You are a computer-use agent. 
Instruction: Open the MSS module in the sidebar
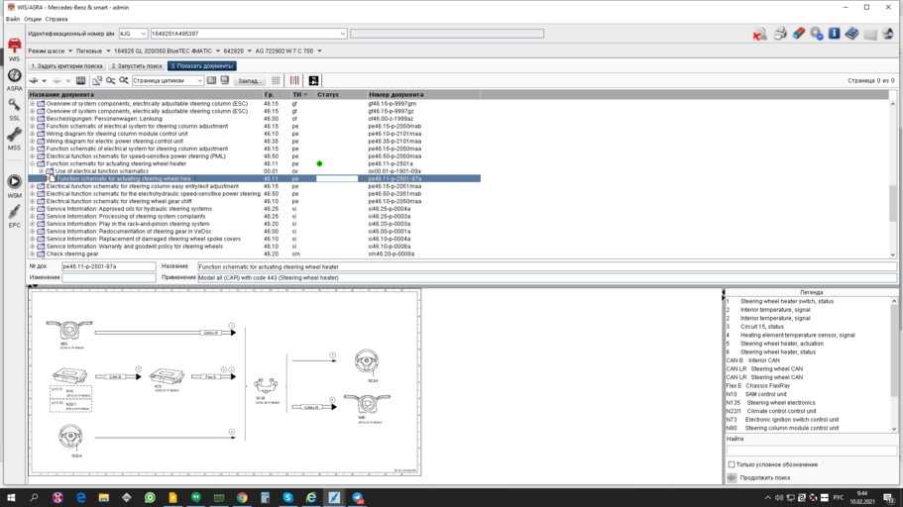pos(15,139)
